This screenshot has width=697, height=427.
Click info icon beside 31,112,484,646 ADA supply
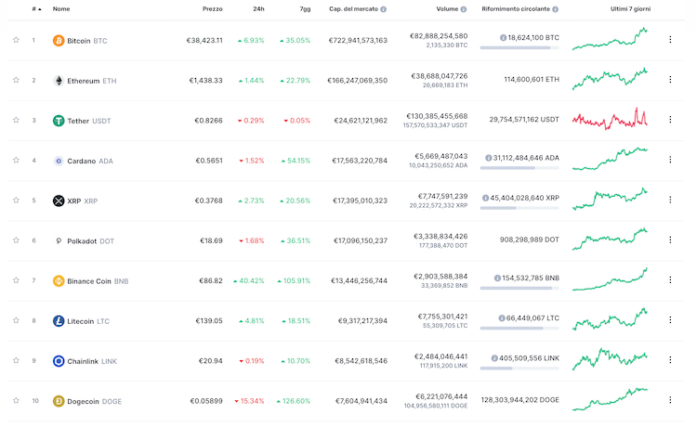click(489, 158)
